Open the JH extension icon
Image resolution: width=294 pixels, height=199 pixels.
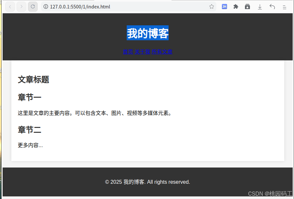click(224, 7)
